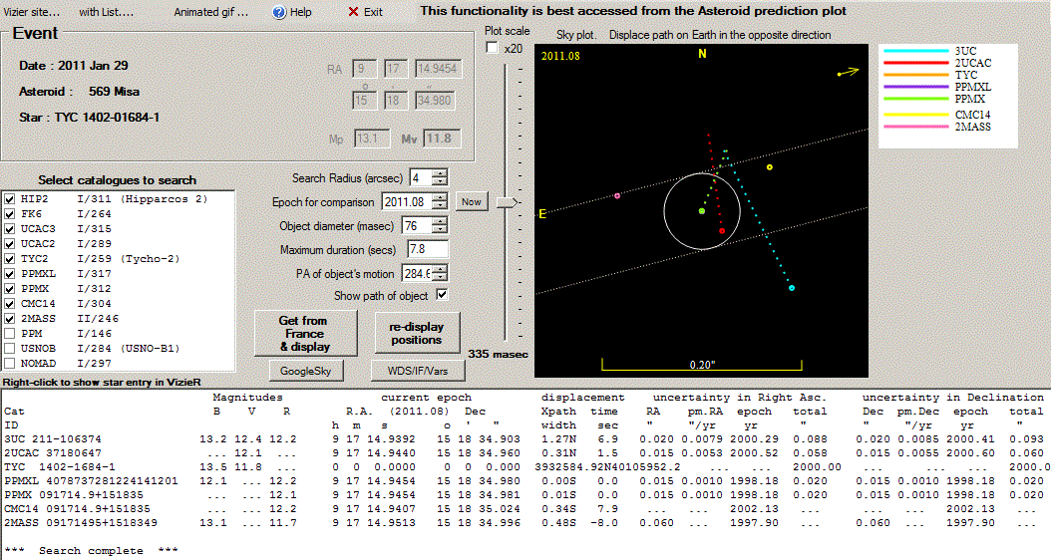The width and height of the screenshot is (1051, 560).
Task: Toggle the x20 plot scale checkbox
Action: tap(492, 48)
